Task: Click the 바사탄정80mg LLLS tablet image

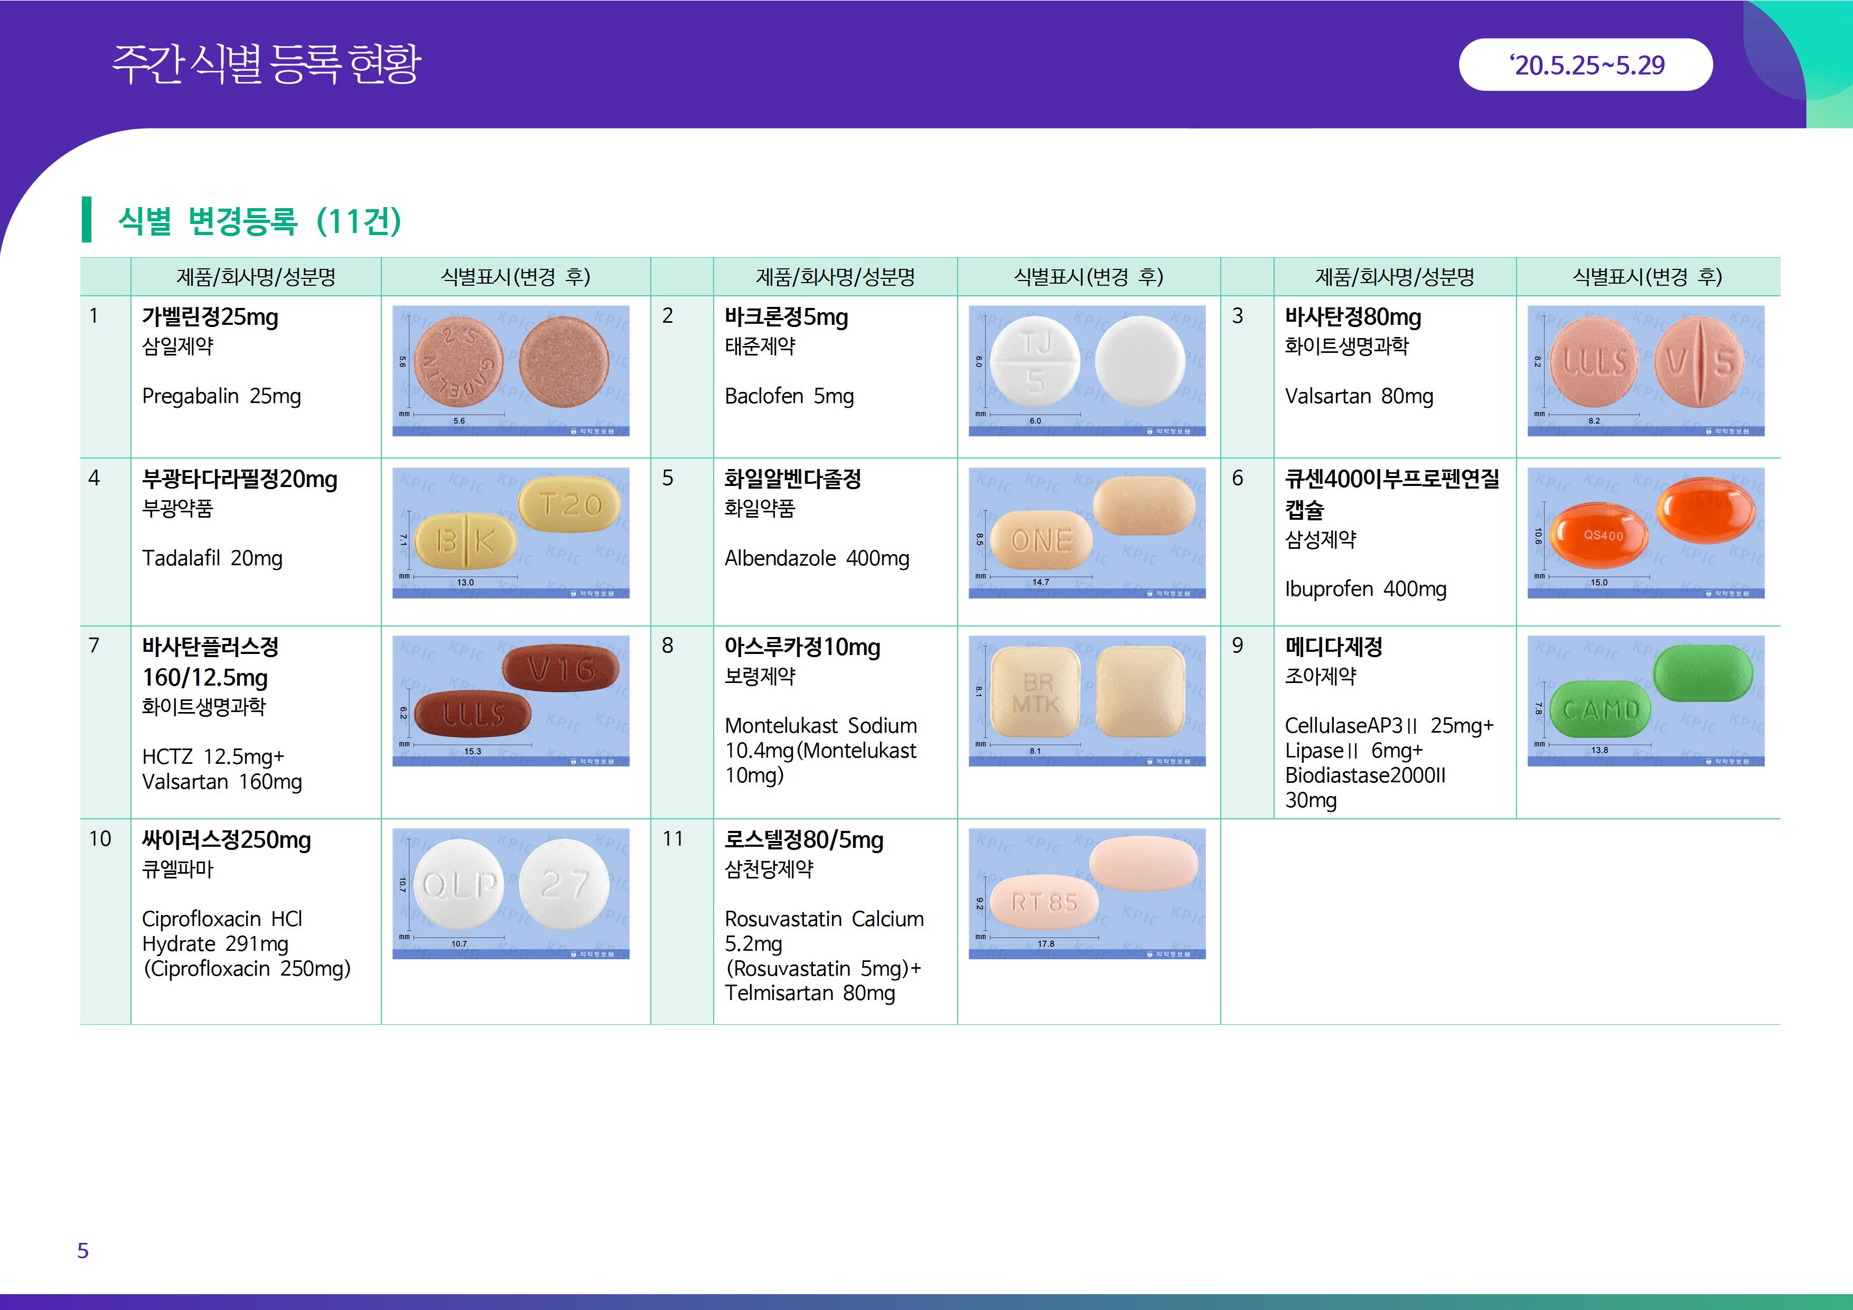Action: [x=1645, y=370]
